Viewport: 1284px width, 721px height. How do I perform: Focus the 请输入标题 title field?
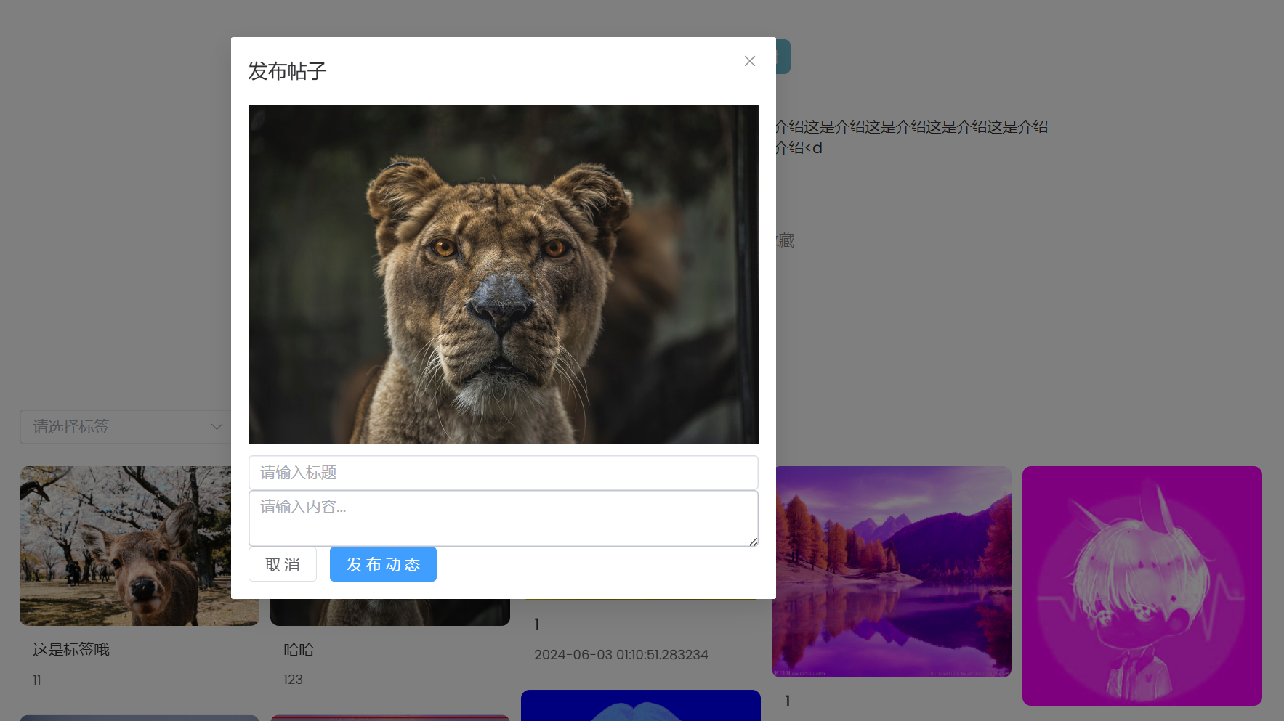point(503,473)
